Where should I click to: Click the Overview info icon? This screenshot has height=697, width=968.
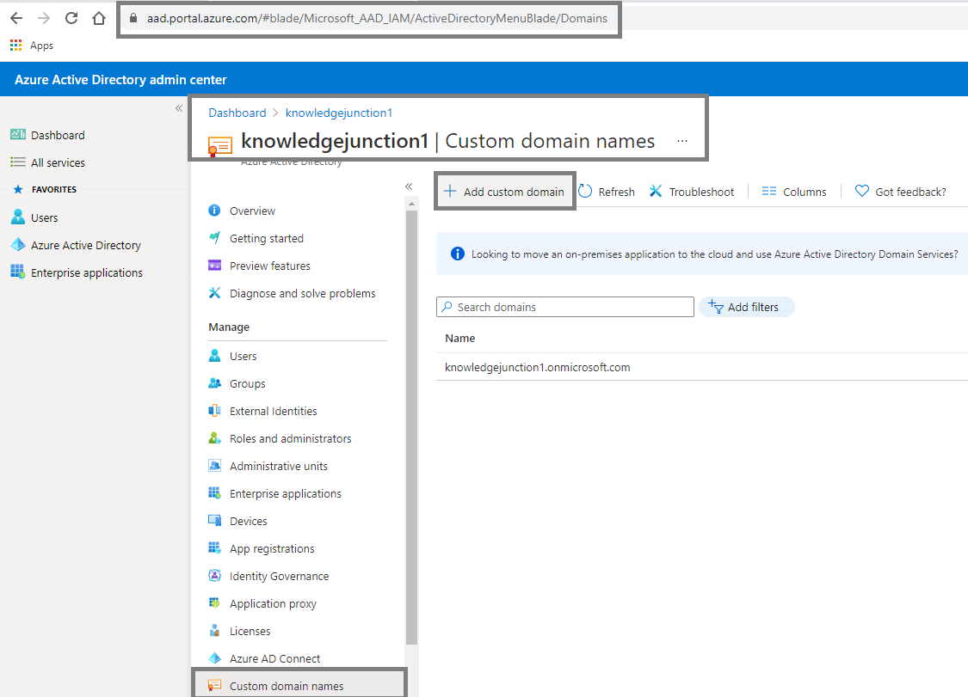[x=214, y=211]
